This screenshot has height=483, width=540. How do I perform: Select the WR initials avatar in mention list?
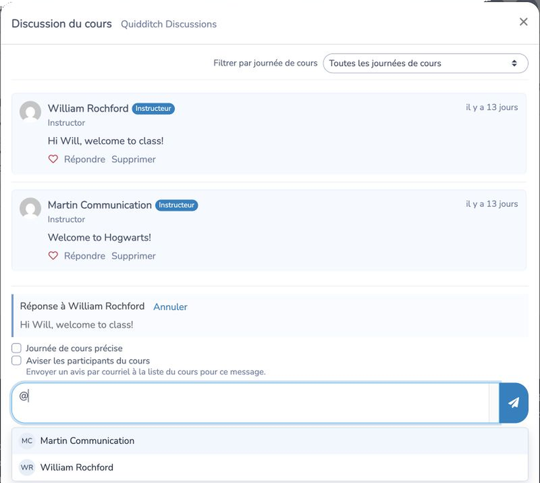tap(27, 467)
